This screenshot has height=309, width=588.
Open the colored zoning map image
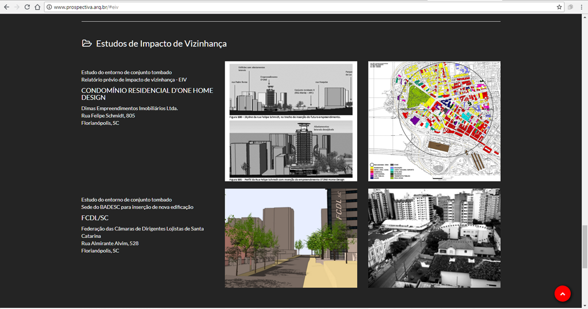tap(434, 121)
